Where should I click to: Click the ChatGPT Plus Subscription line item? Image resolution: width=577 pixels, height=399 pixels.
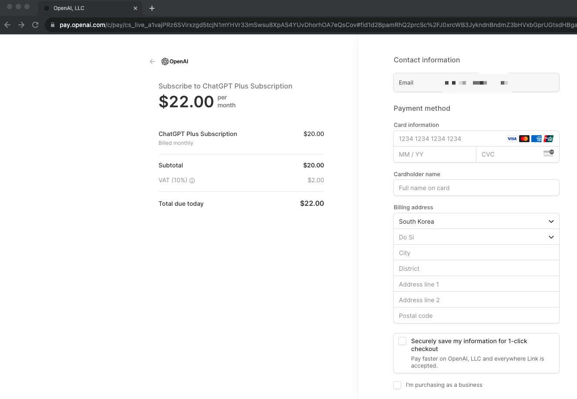[198, 134]
